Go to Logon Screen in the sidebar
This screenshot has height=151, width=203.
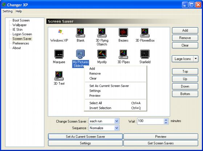pos(22,34)
